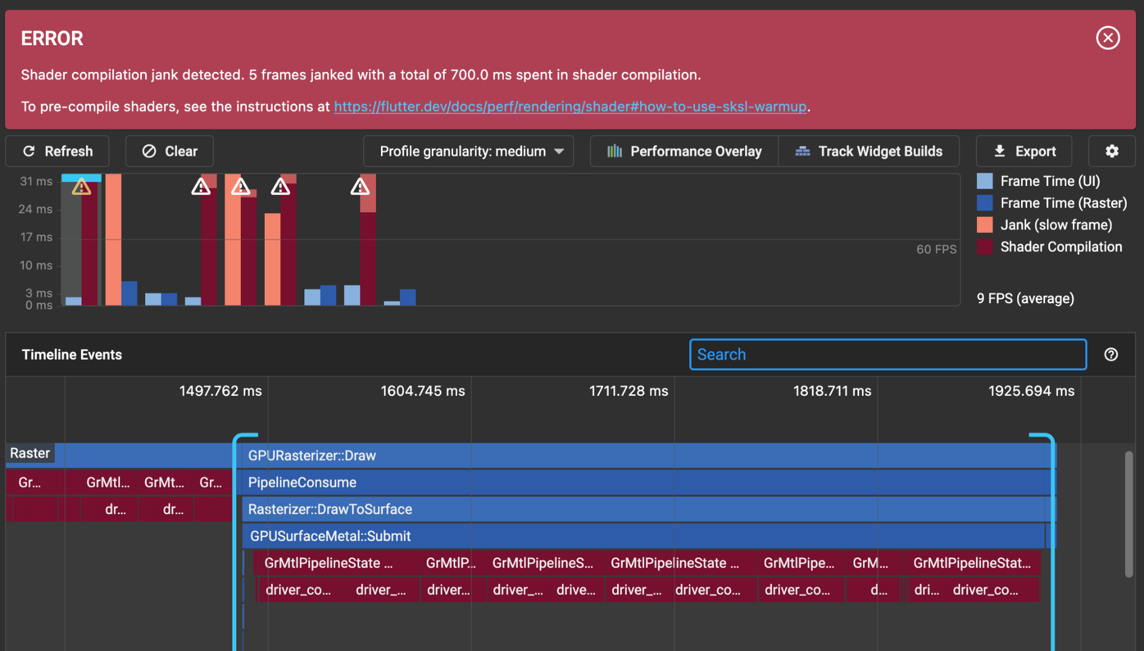Expand the GPURasterizer::Draw timeline event
This screenshot has width=1144, height=651.
[x=311, y=454]
